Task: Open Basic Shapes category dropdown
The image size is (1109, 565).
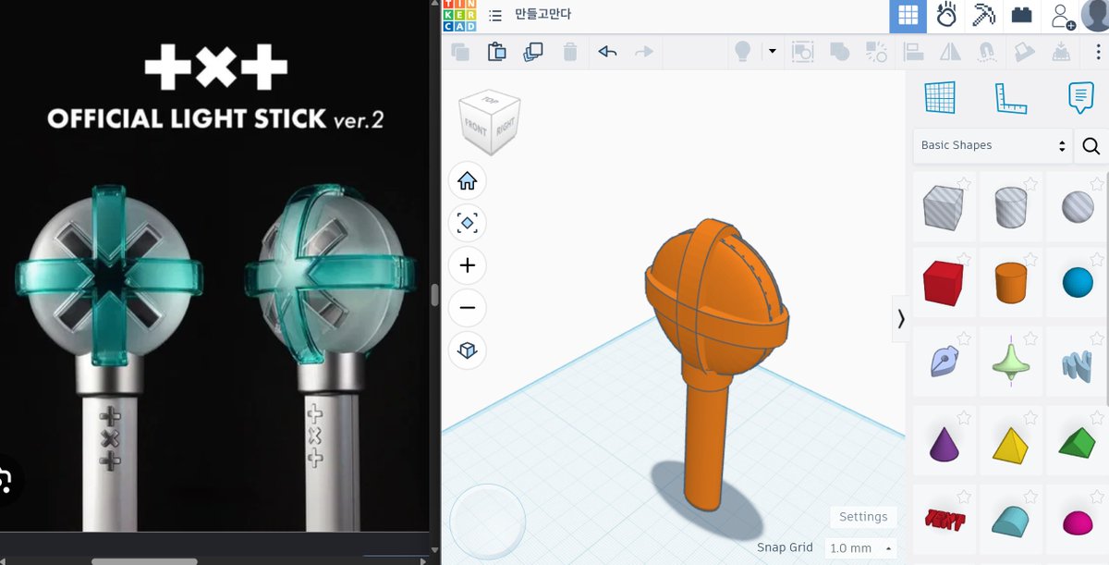Action: pyautogui.click(x=993, y=145)
